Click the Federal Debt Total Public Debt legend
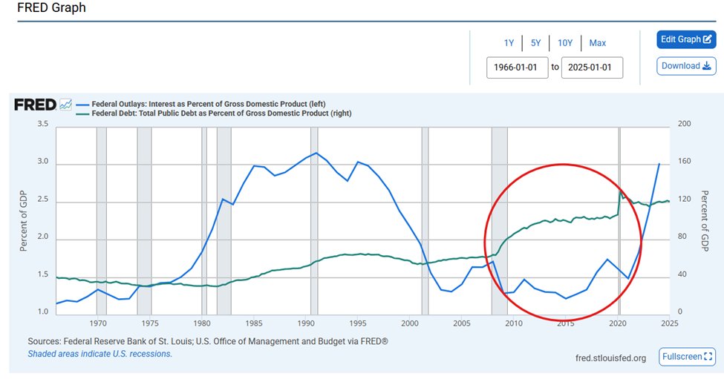 pyautogui.click(x=221, y=113)
